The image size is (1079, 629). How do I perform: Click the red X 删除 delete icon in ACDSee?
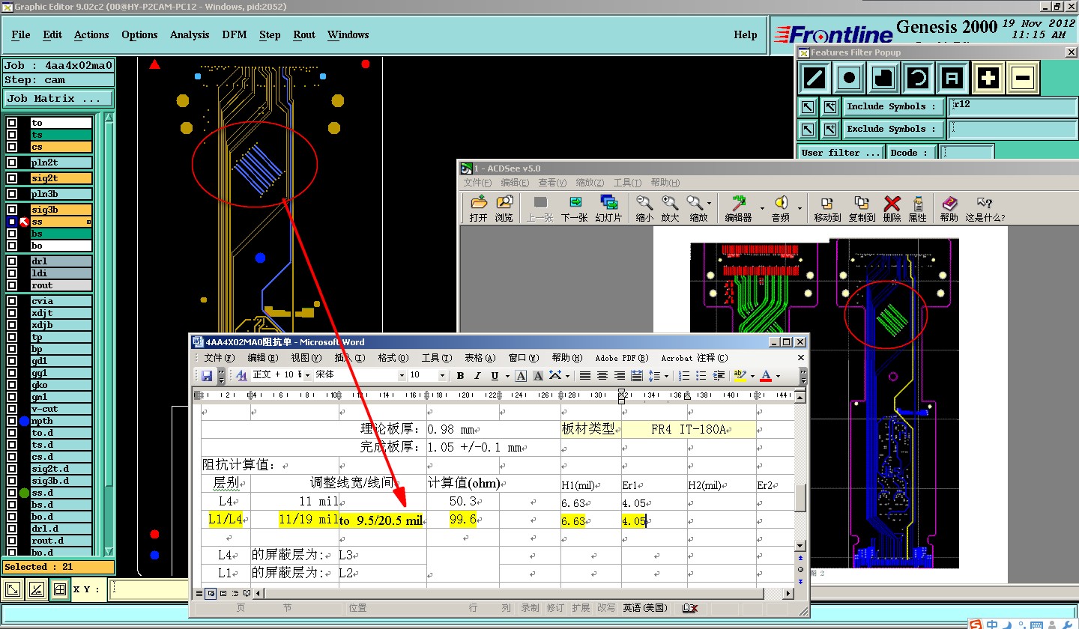(892, 208)
